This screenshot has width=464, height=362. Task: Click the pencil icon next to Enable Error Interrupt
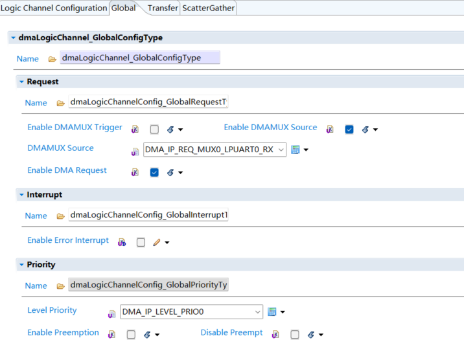tap(157, 242)
